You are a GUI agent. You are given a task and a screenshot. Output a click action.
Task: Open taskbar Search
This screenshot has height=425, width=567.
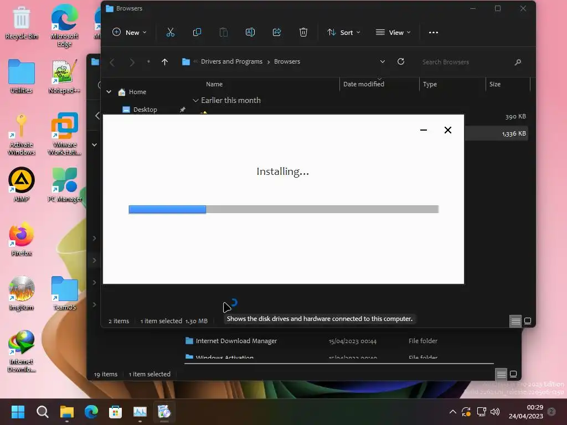[x=42, y=412]
